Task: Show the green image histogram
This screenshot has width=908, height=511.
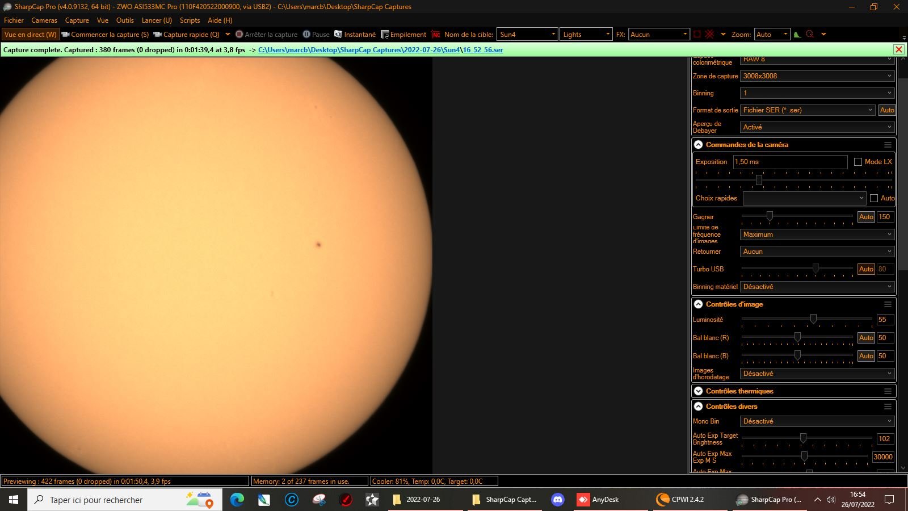Action: 797,34
